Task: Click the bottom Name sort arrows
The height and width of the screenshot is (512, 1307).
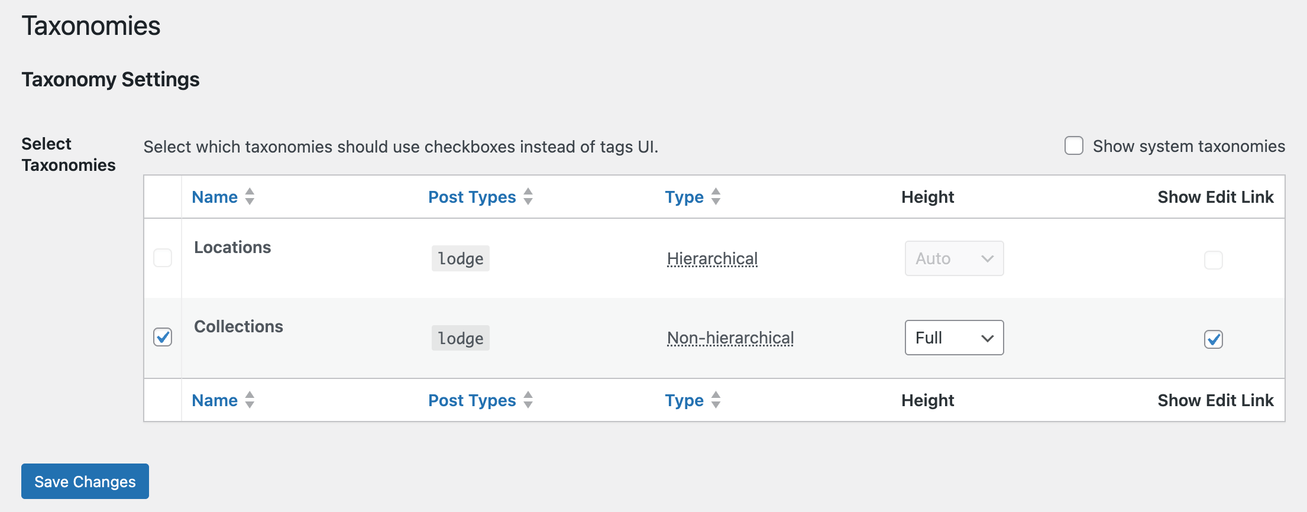Action: (x=249, y=400)
